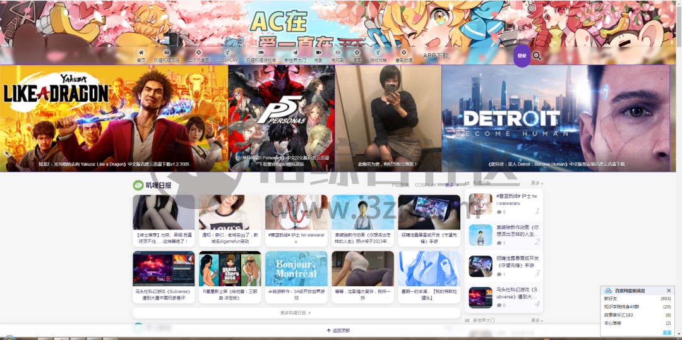This screenshot has height=340, width=682.
Task: Click the 叽哩日报 sidebar chart icon
Action: pos(467,183)
